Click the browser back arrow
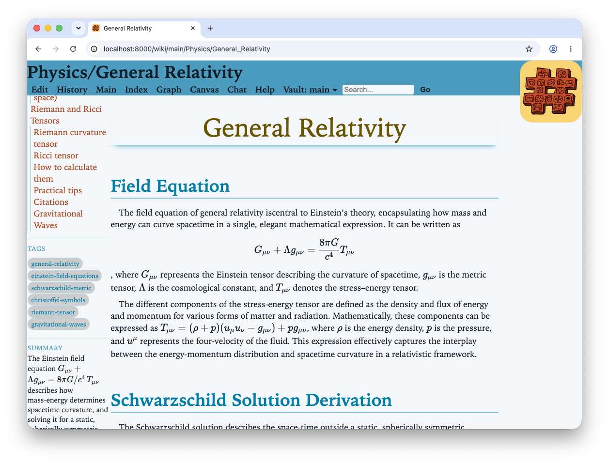Viewport: 609px width, 465px height. point(38,49)
